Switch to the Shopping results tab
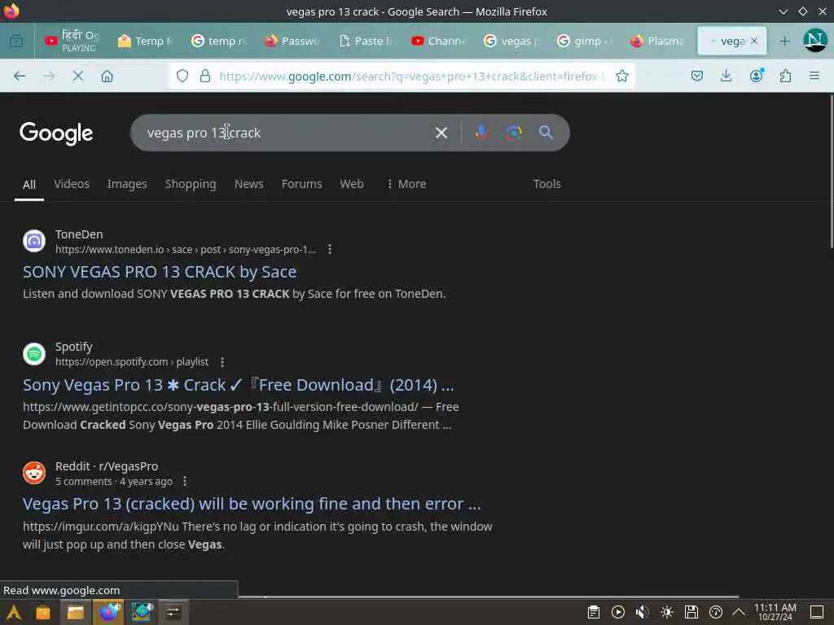Screen dimensions: 834x625 click(x=191, y=184)
